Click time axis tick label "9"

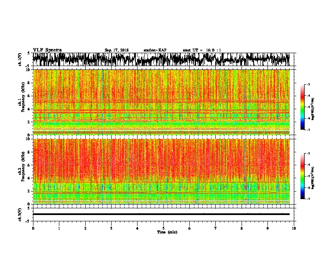(x=267, y=228)
